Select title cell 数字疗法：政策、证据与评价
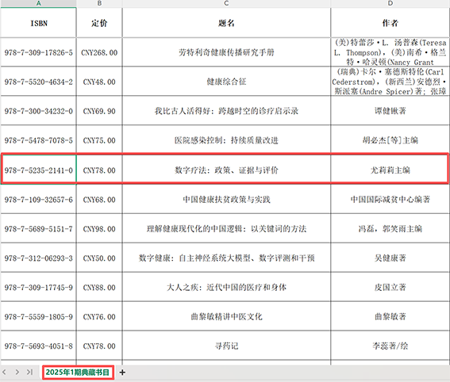This screenshot has width=450, height=382. point(226,170)
